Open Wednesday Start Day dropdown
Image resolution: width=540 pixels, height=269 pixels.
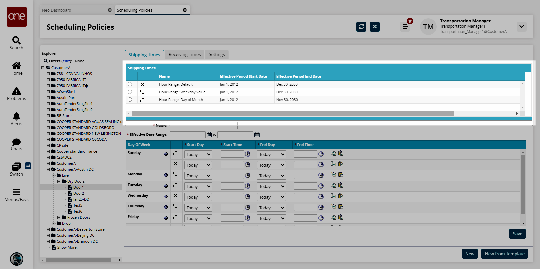point(198,197)
